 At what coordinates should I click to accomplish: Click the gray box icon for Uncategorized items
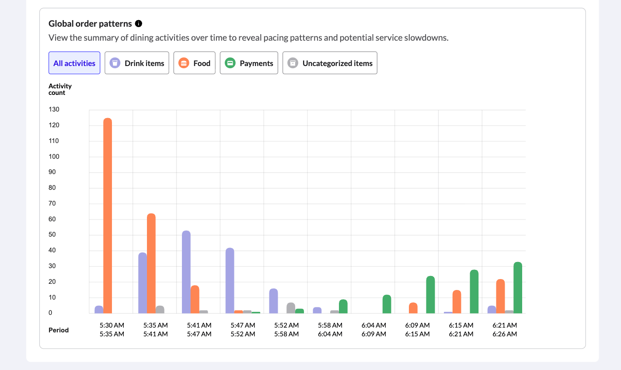pyautogui.click(x=293, y=63)
